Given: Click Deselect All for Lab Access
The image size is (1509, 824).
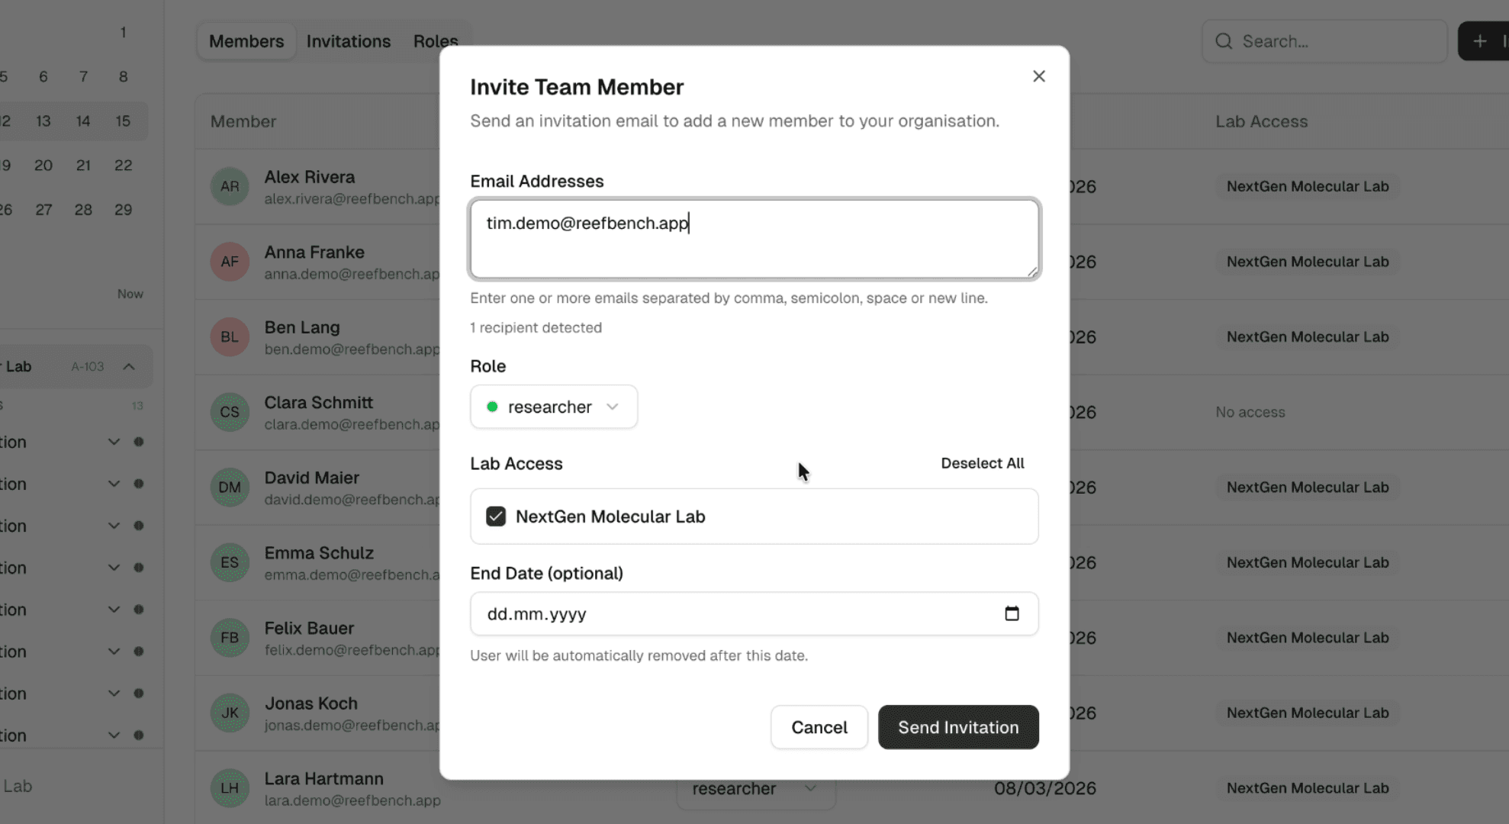Looking at the screenshot, I should (982, 463).
